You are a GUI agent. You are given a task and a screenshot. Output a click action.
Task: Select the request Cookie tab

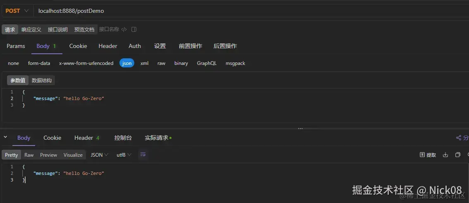tap(78, 46)
